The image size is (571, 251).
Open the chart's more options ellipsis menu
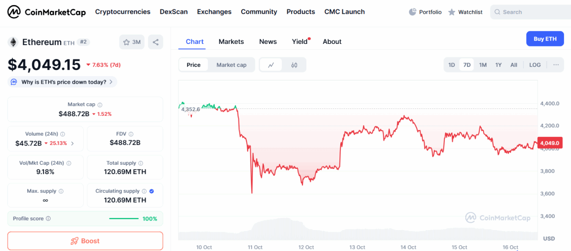point(556,65)
